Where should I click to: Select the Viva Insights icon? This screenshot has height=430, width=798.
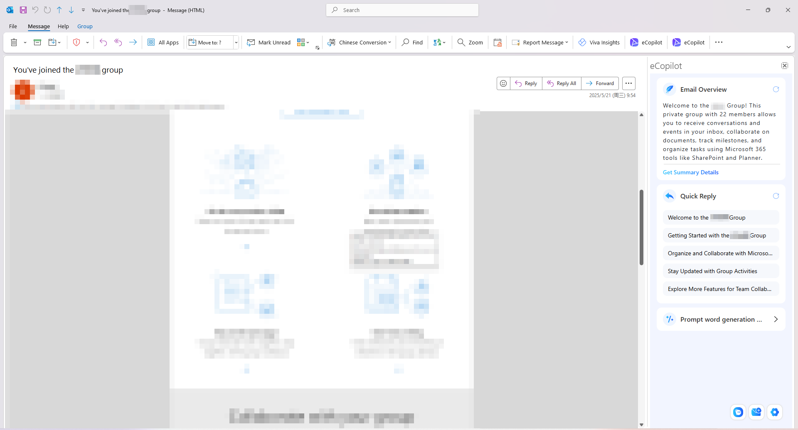[x=598, y=42]
